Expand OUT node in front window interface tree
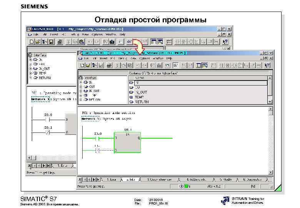The height and width of the screenshot is (208, 300). coord(81,87)
